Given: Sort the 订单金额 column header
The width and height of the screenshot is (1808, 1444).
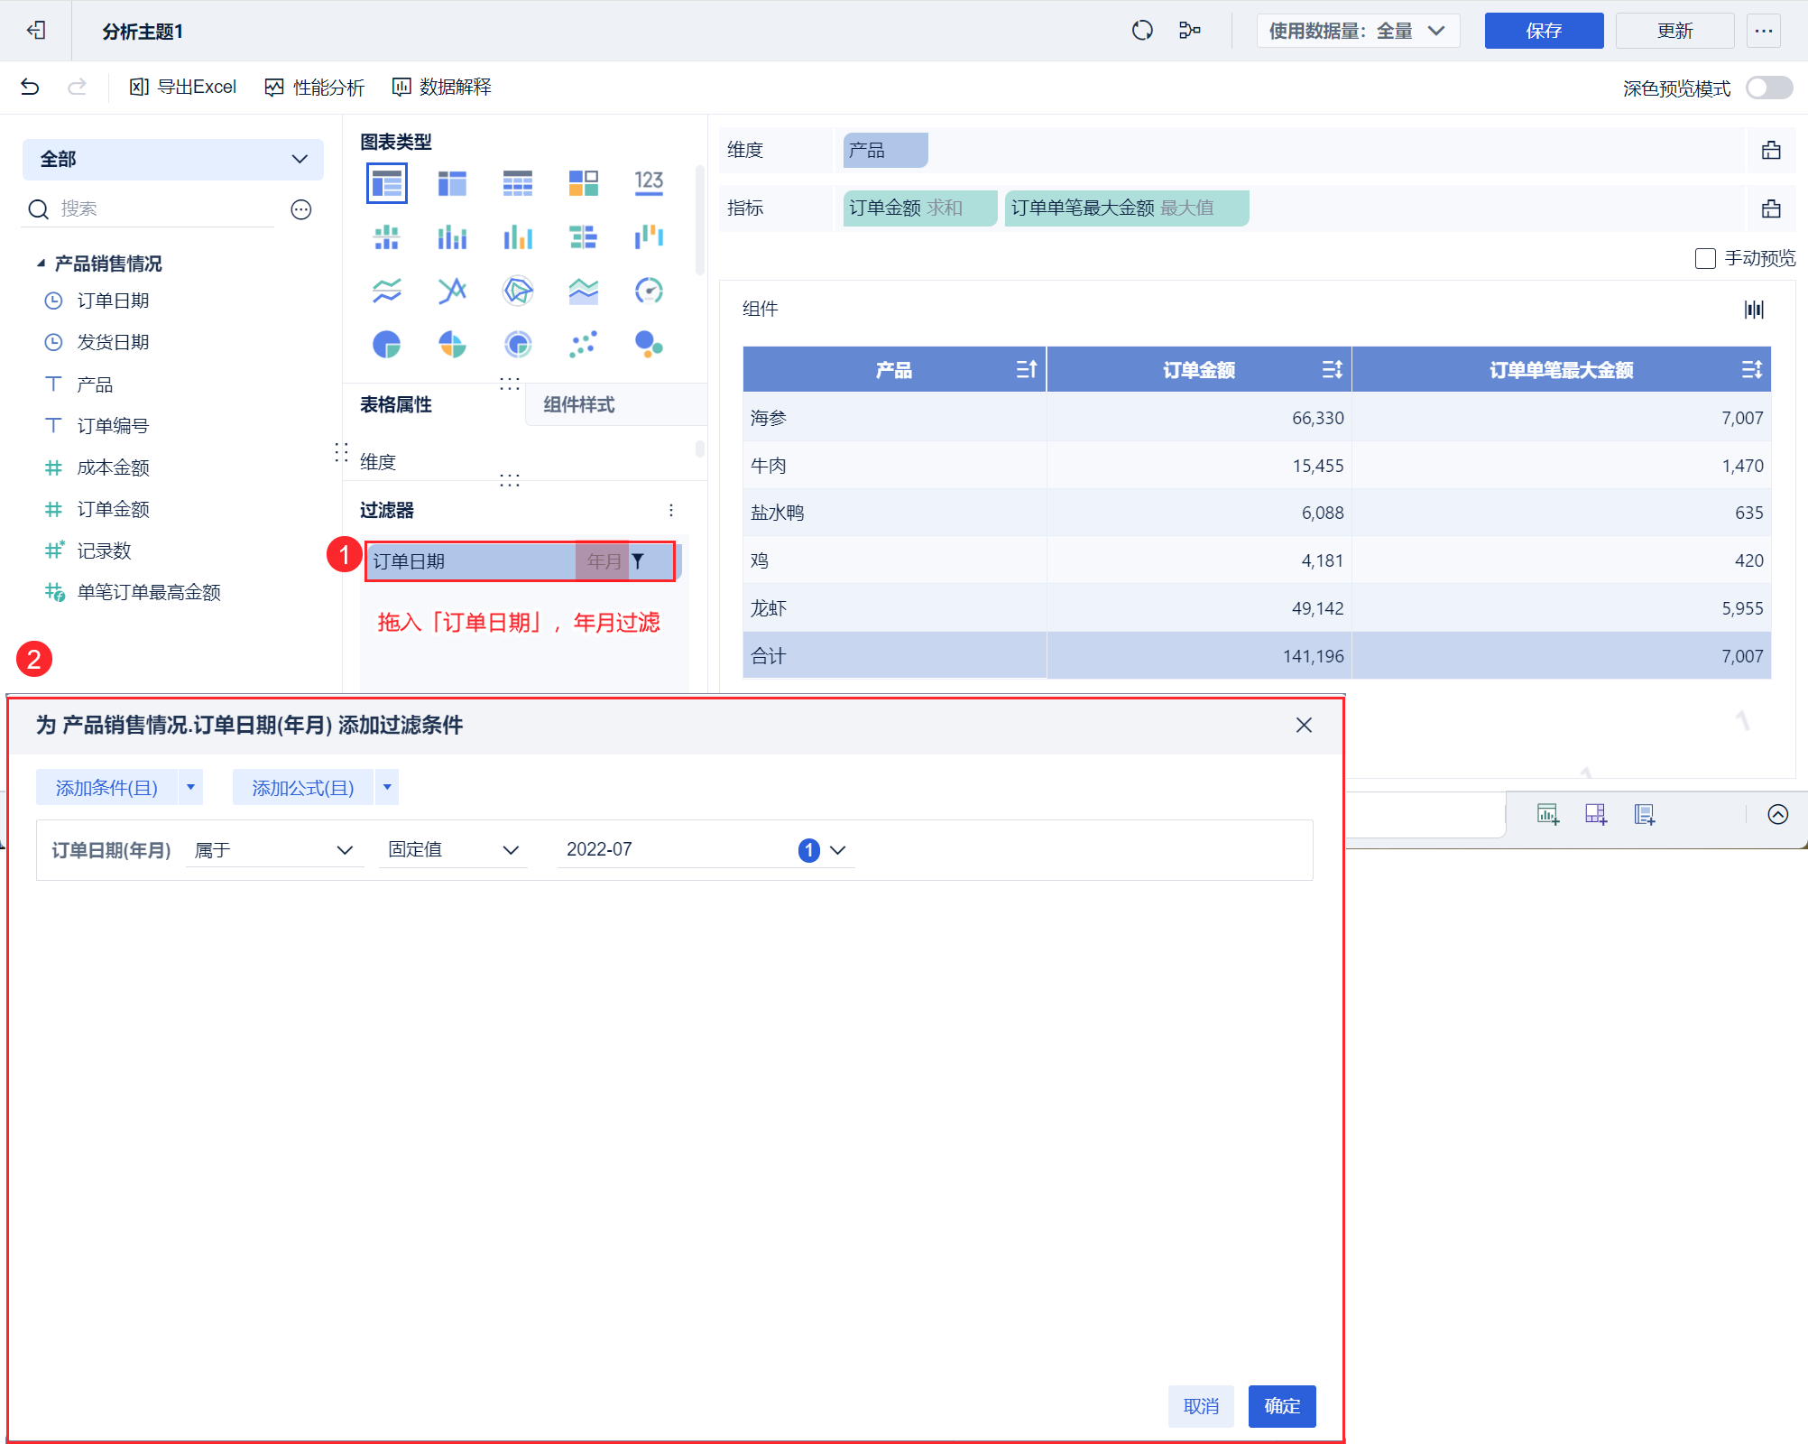Looking at the screenshot, I should tap(1332, 369).
